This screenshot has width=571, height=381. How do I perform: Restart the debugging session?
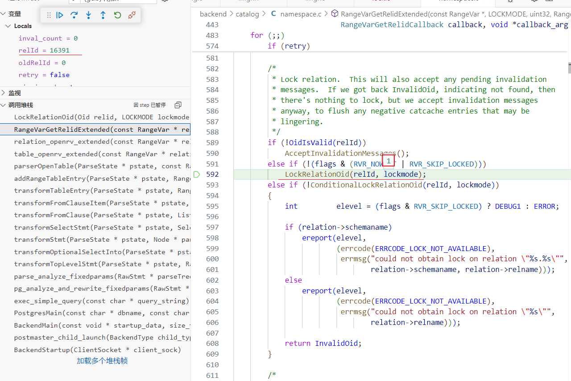(117, 15)
